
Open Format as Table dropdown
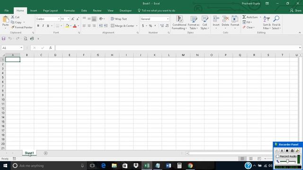point(194,23)
